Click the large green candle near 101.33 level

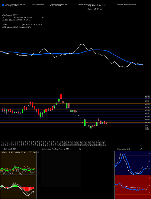pos(85,123)
